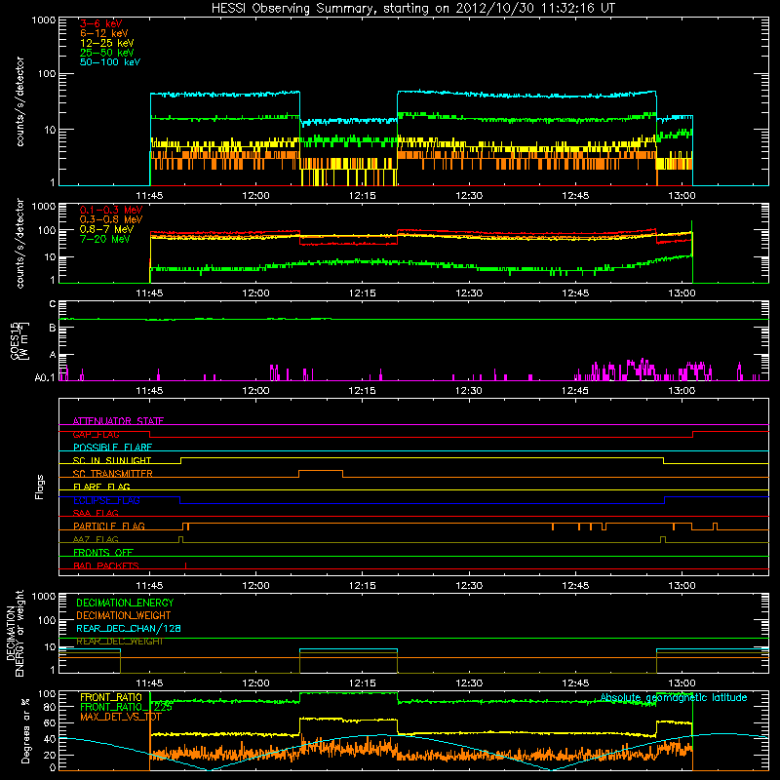Click the FRONTS_OFF label
Viewport: 780px width, 780px height.
tap(103, 552)
